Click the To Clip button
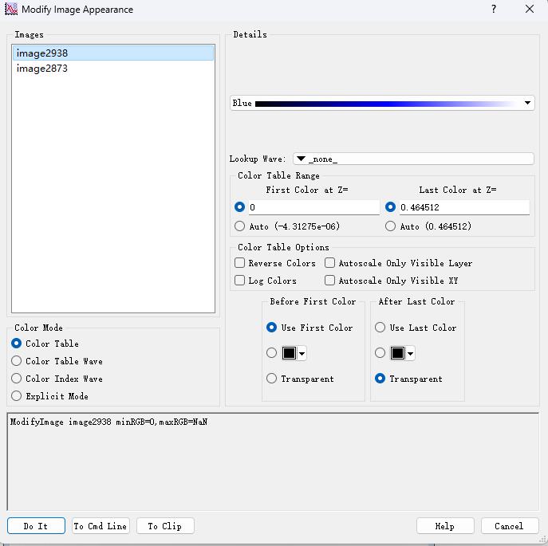 [x=165, y=526]
